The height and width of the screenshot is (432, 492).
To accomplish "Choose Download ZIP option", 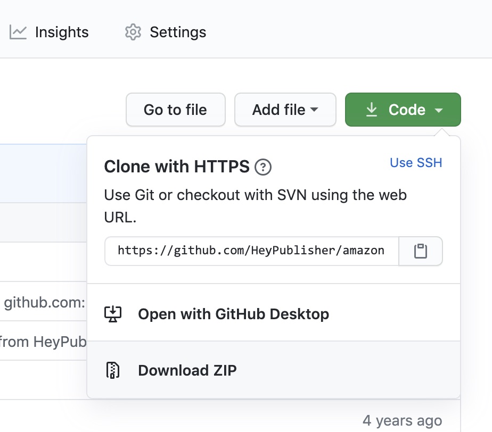I will tap(274, 370).
